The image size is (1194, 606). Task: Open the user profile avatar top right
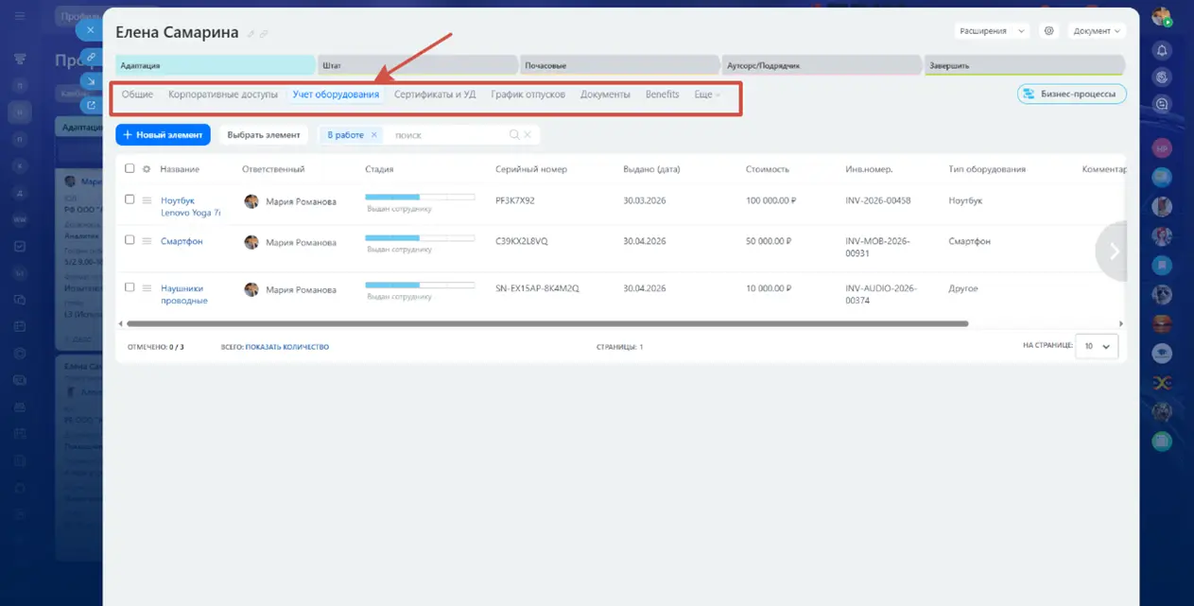pyautogui.click(x=1162, y=17)
